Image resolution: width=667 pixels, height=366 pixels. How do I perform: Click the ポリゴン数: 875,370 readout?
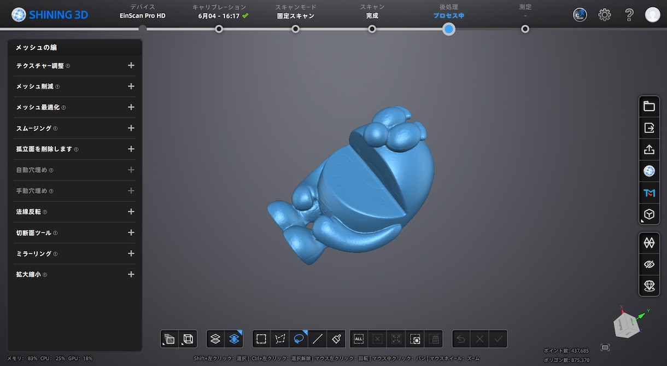tap(566, 360)
